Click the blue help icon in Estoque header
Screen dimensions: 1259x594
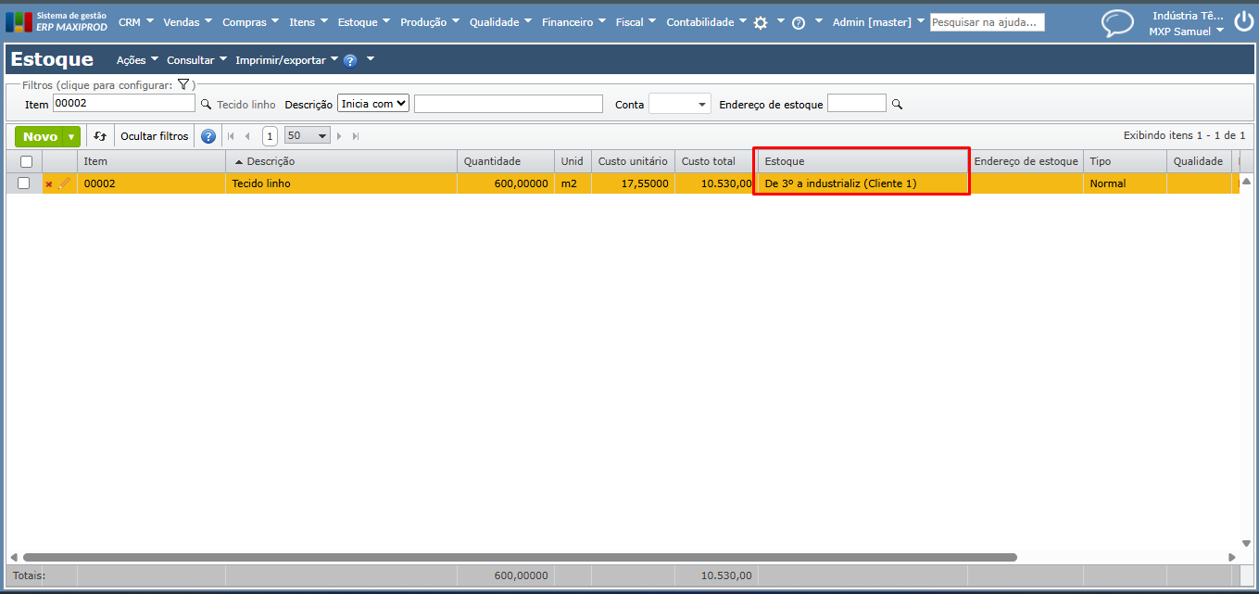350,60
